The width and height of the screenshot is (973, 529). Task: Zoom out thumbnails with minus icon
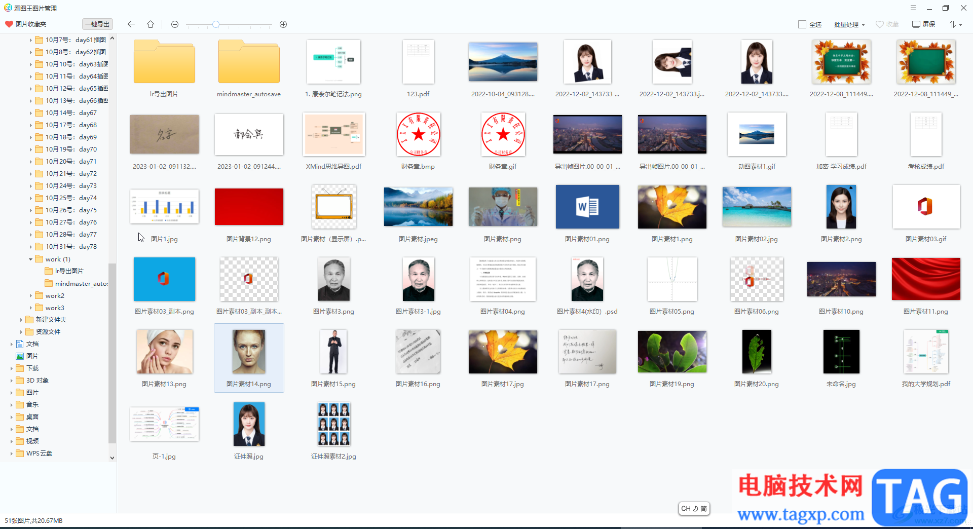click(175, 24)
